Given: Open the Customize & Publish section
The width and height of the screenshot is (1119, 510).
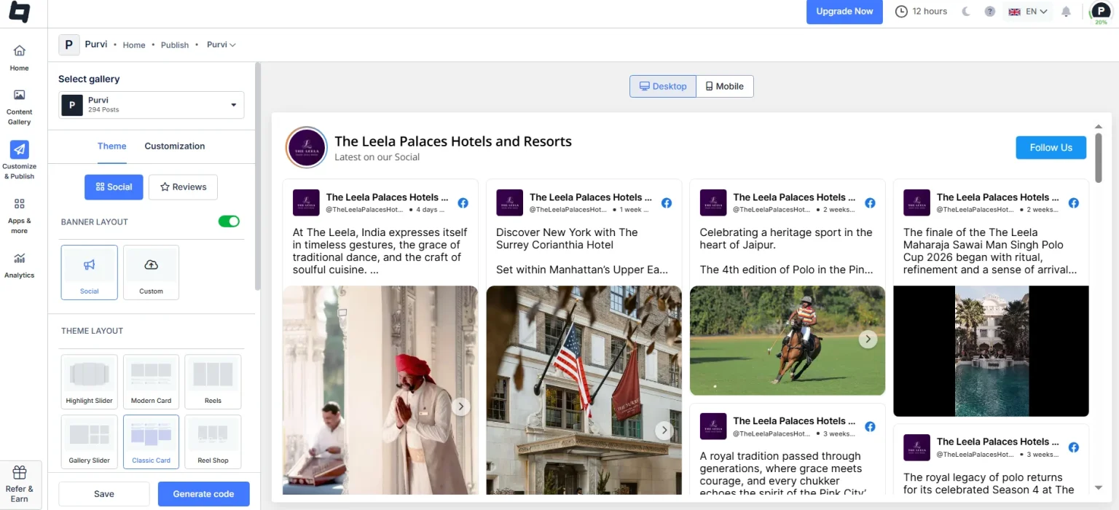Looking at the screenshot, I should coord(19,158).
